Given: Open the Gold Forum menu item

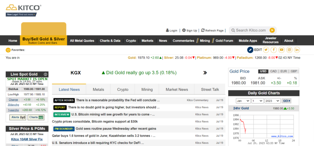Looking at the screenshot, I should tap(224, 41).
